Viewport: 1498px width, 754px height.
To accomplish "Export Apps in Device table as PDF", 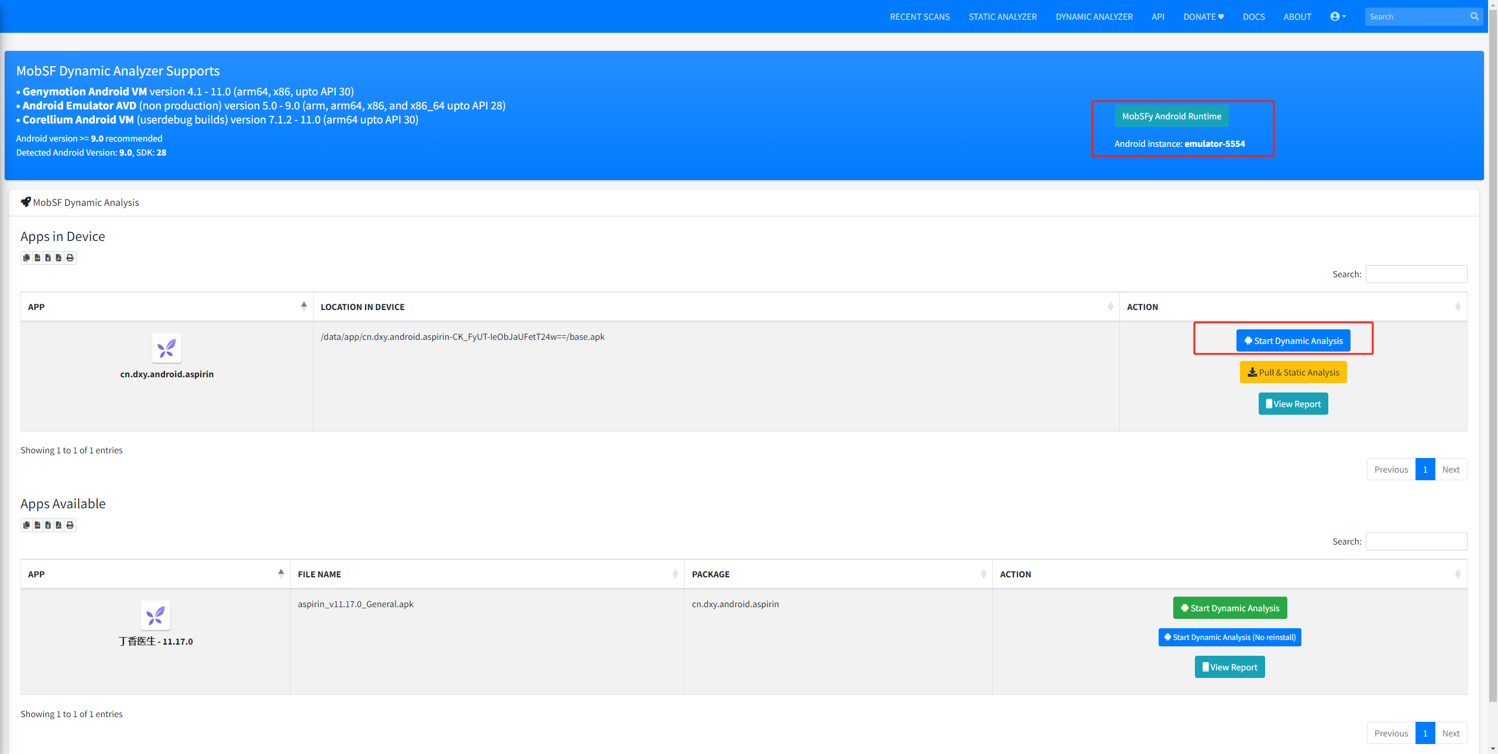I will [59, 258].
